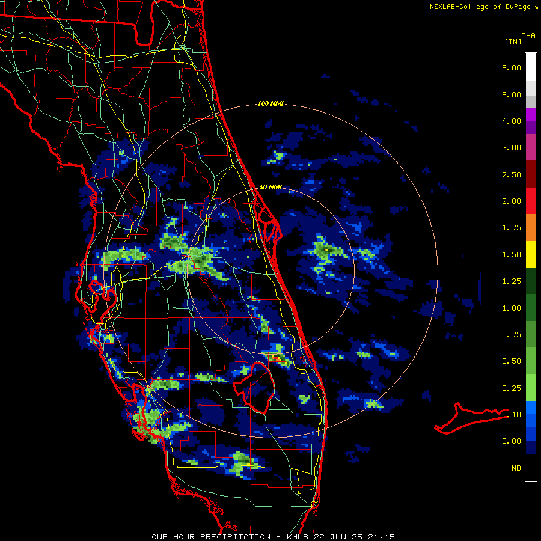Click the 2.50 legend value
Image resolution: width=541 pixels, height=541 pixels.
[512, 174]
